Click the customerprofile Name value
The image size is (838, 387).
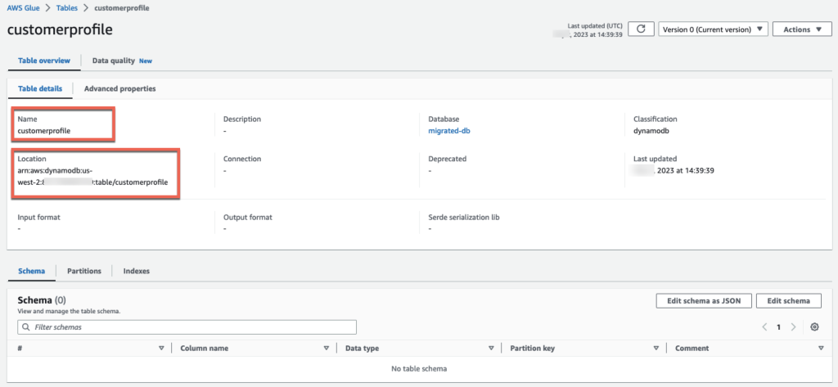(44, 130)
